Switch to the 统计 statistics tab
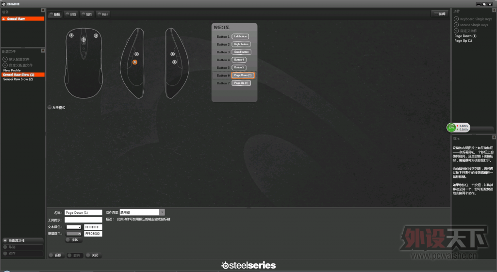This screenshot has height=272, width=497. click(x=103, y=14)
